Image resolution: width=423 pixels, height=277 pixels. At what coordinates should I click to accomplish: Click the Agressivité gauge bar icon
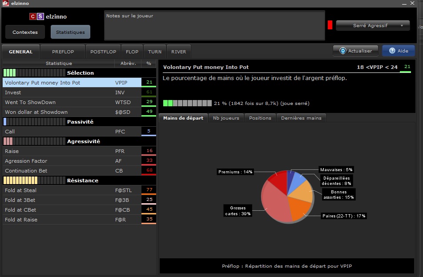tap(33, 141)
